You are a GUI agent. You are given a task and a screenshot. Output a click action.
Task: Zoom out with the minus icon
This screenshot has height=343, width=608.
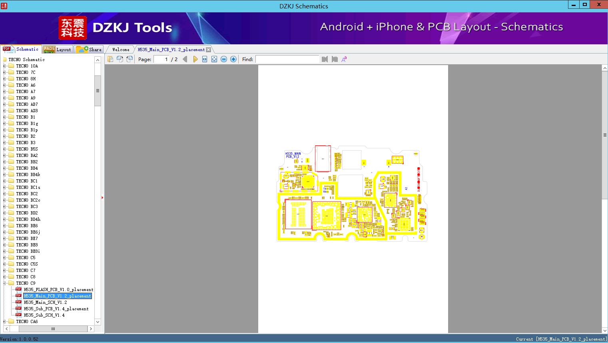[x=224, y=59]
